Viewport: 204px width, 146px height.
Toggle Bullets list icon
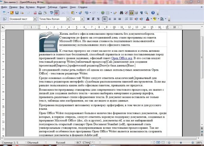pyautogui.click(x=131, y=19)
